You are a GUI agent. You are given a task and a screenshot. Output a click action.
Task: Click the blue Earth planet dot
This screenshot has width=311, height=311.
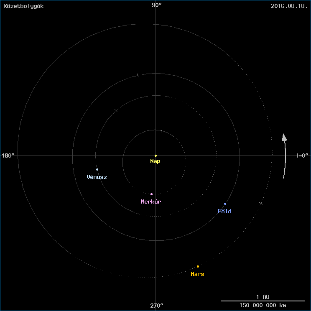coord(225,204)
